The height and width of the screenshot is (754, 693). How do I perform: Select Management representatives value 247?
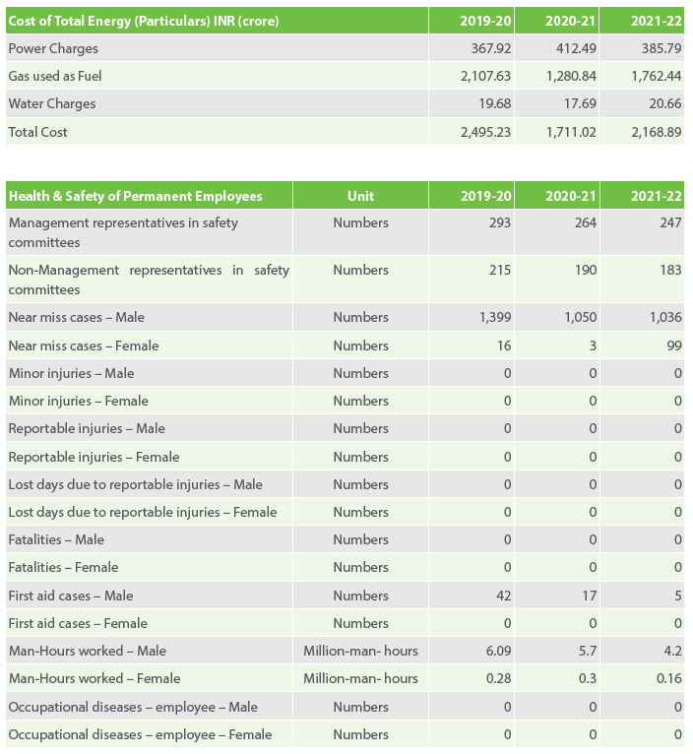click(670, 223)
